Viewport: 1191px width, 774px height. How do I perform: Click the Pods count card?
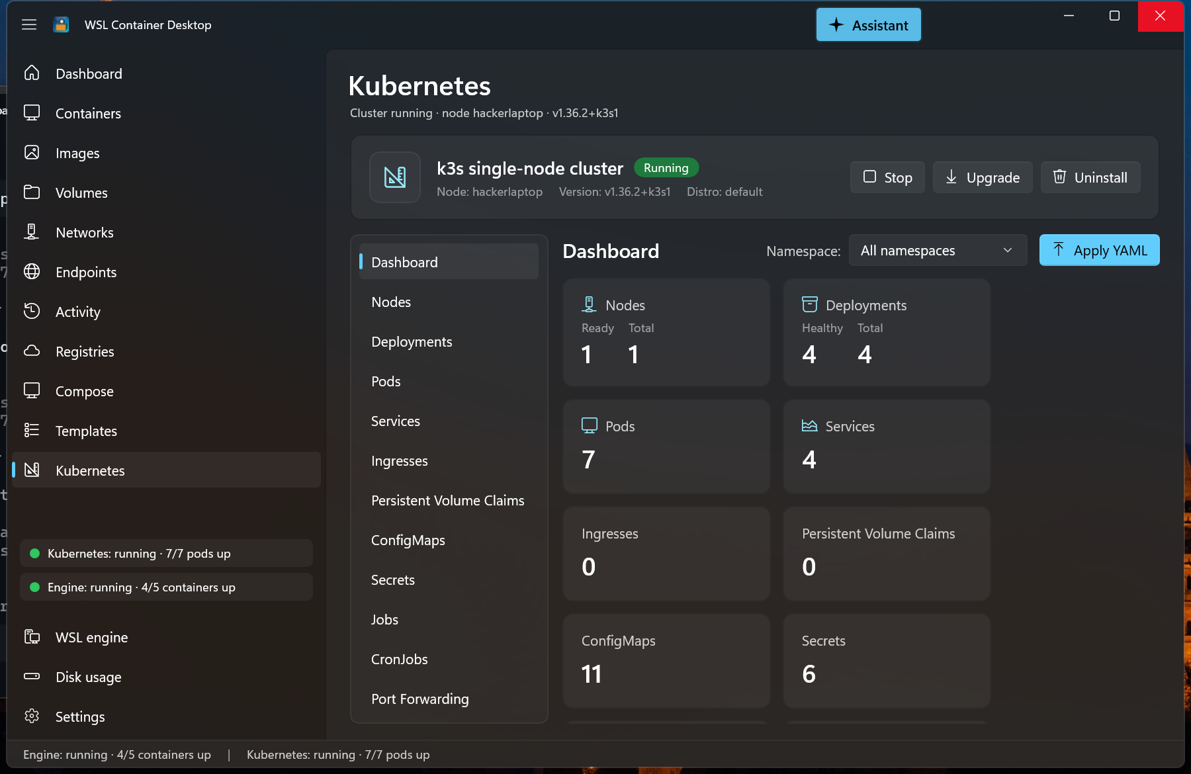pyautogui.click(x=666, y=447)
